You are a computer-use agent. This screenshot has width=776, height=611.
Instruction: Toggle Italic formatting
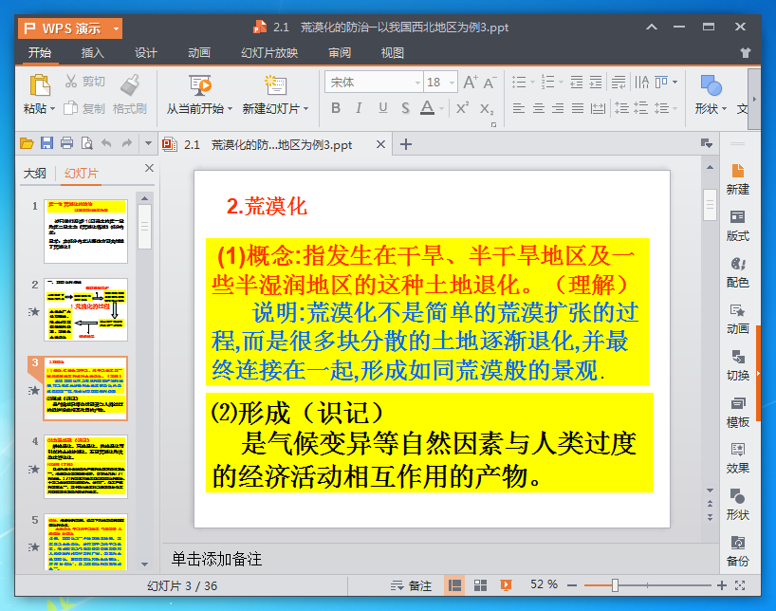359,108
